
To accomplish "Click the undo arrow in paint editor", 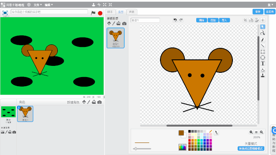I will tap(175, 20).
